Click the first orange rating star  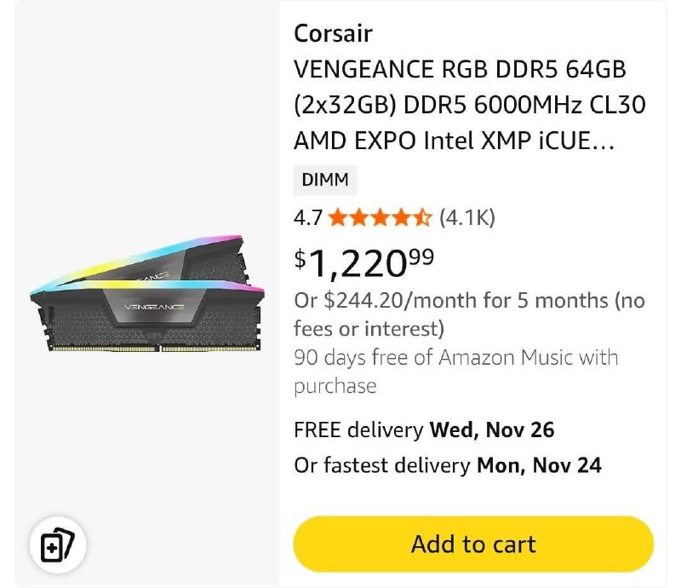(338, 218)
